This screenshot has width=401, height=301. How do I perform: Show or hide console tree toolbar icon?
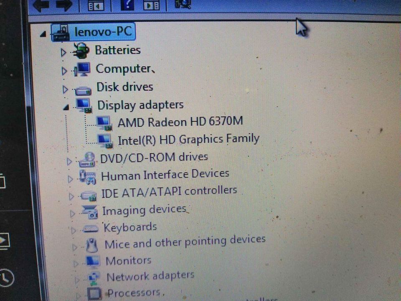(x=96, y=5)
